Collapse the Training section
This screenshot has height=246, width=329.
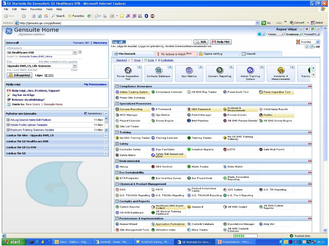pyautogui.click(x=117, y=132)
